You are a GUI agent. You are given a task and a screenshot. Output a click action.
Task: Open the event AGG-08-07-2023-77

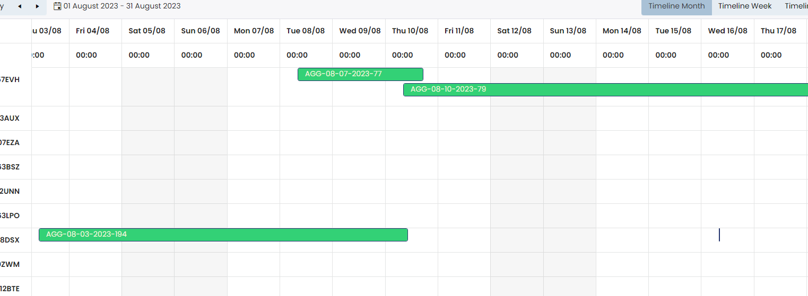pos(360,74)
